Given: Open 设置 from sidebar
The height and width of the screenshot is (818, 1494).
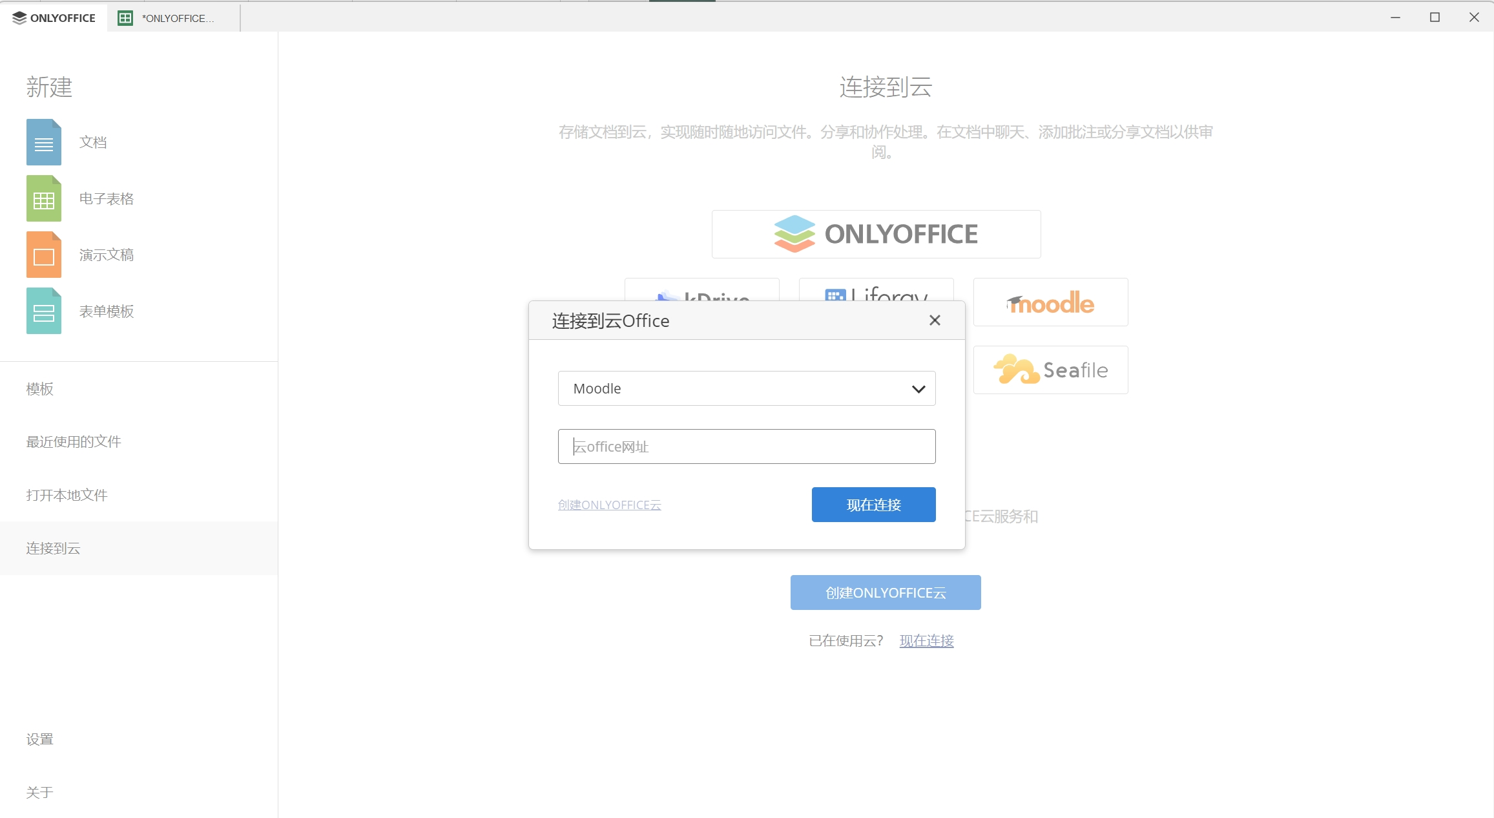Looking at the screenshot, I should coord(139,739).
